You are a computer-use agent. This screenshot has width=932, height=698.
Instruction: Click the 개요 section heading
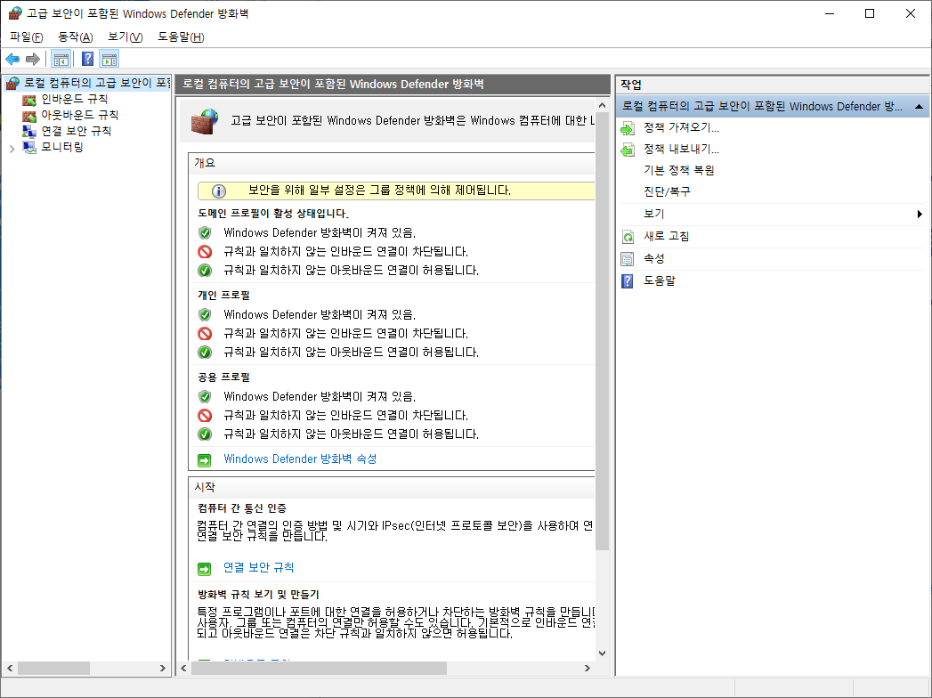click(205, 163)
